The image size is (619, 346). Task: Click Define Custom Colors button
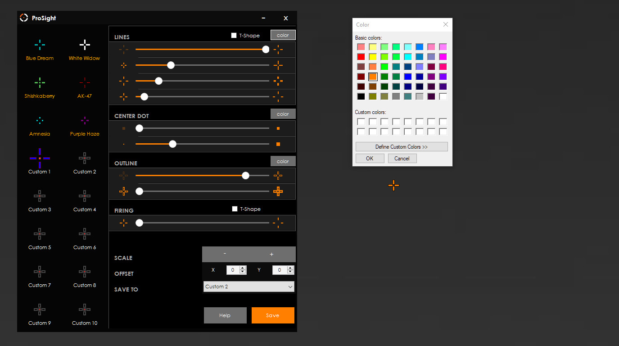[402, 147]
